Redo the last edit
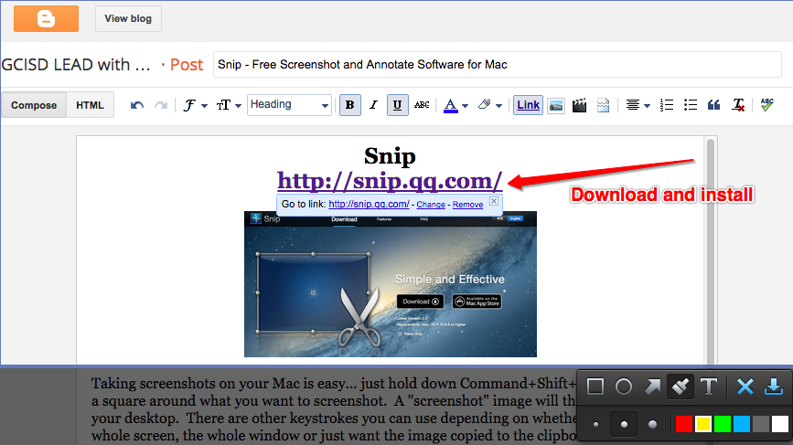The height and width of the screenshot is (445, 793). 161,105
